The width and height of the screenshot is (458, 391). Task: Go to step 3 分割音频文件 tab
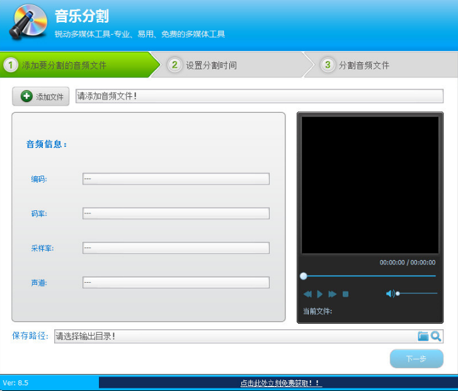[364, 65]
